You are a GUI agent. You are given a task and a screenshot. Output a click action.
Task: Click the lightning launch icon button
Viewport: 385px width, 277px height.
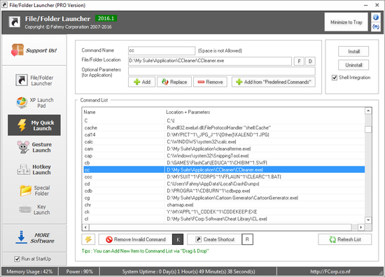pyautogui.click(x=88, y=239)
